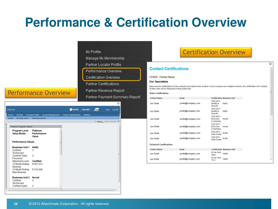Click the scroll-up arrow in Contact Certifications

271,68
